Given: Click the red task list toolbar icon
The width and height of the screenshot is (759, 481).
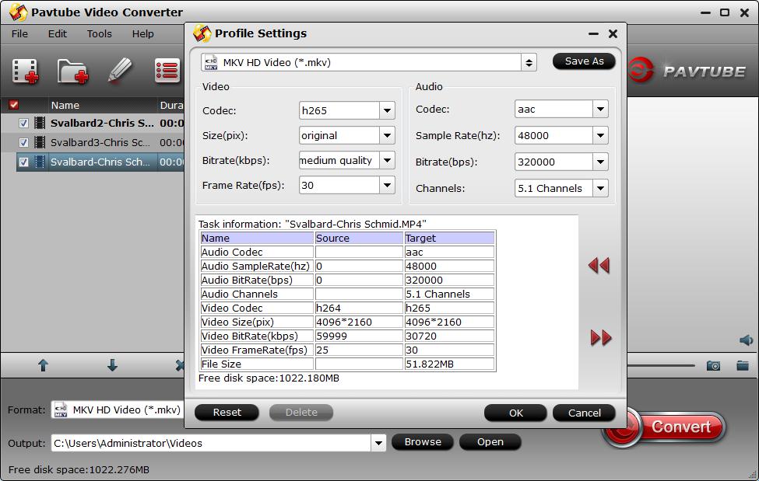Looking at the screenshot, I should (x=167, y=71).
